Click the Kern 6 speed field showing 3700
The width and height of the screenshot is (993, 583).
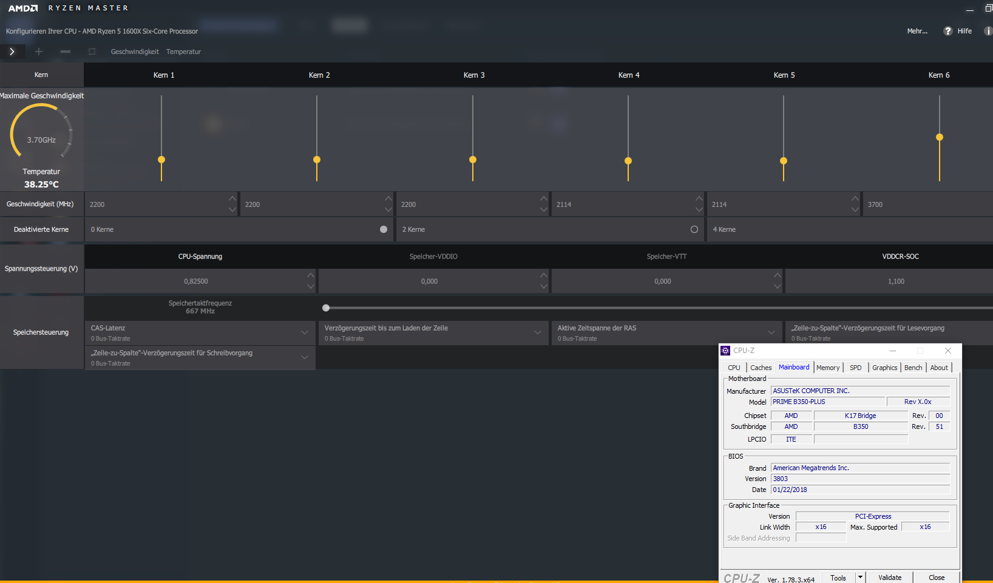pos(928,204)
